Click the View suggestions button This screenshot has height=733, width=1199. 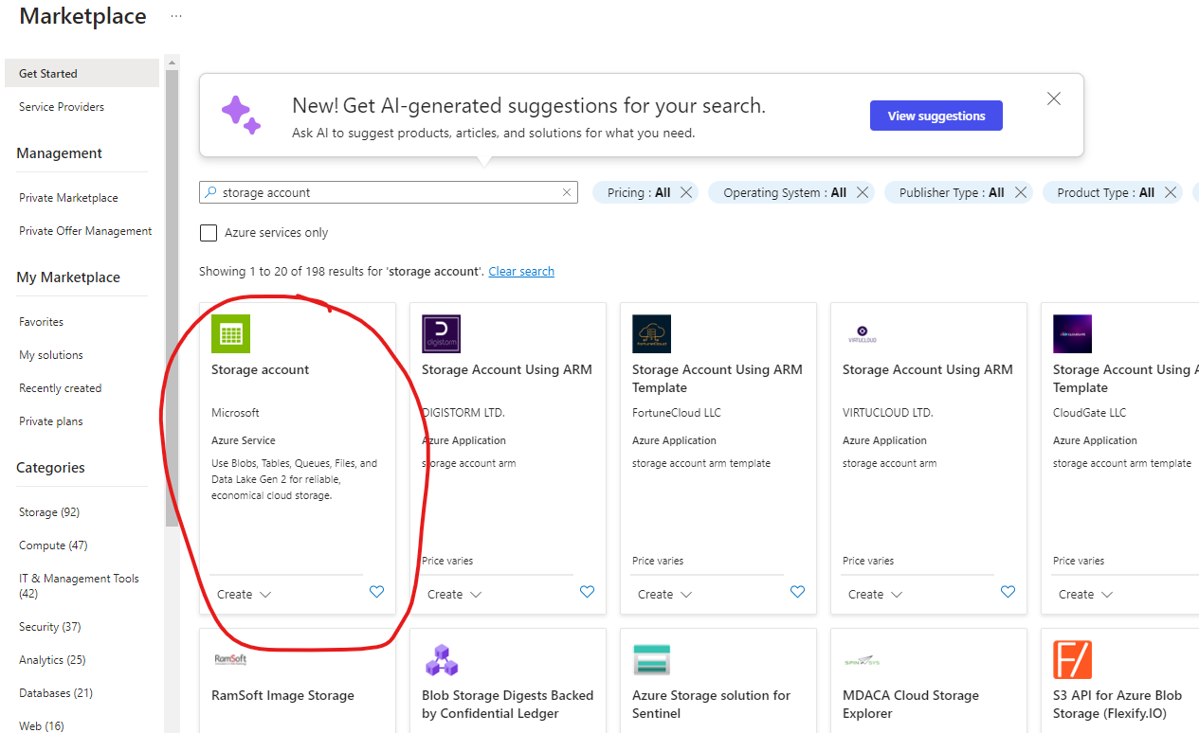(x=936, y=116)
